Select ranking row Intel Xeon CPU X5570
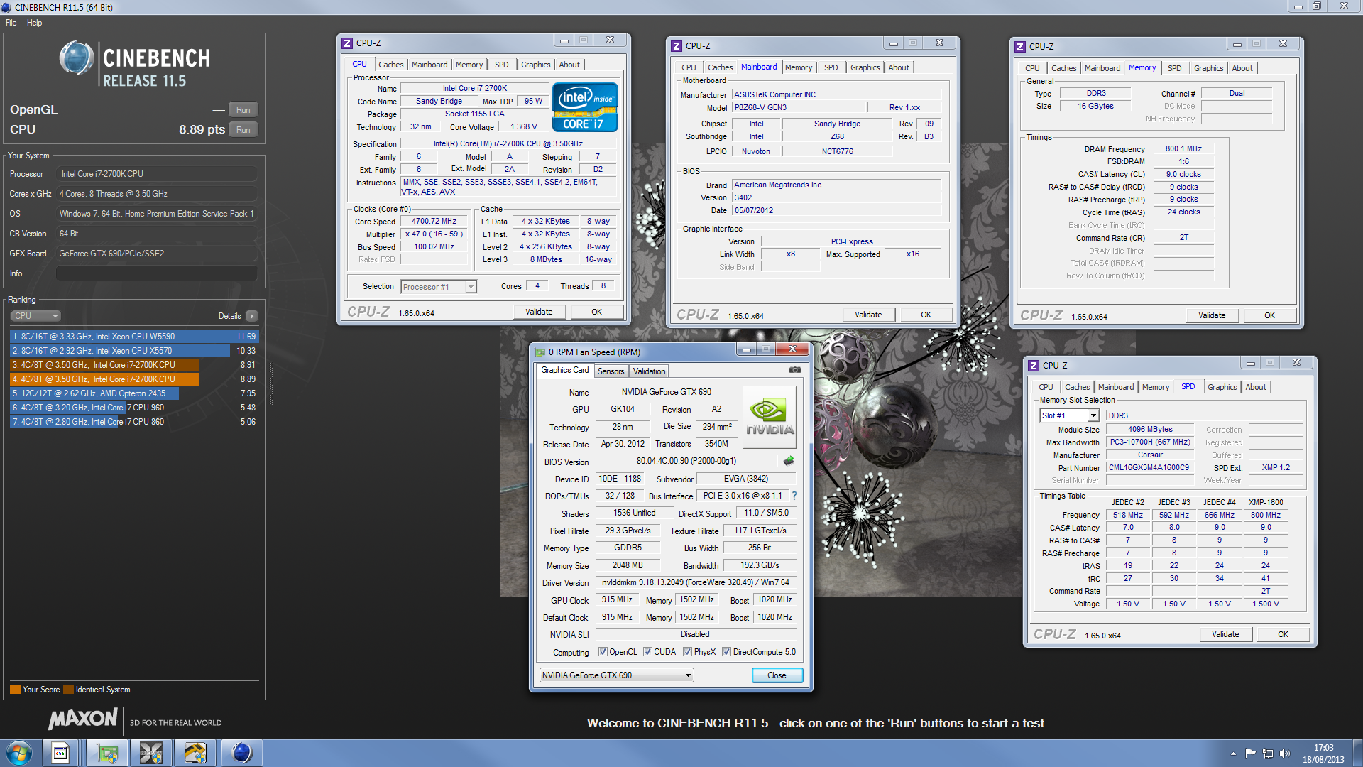 [134, 351]
